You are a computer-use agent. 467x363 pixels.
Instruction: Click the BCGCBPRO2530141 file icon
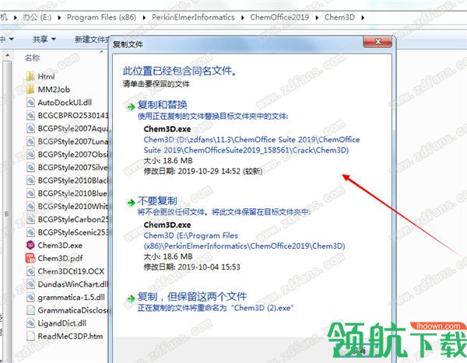[30, 116]
